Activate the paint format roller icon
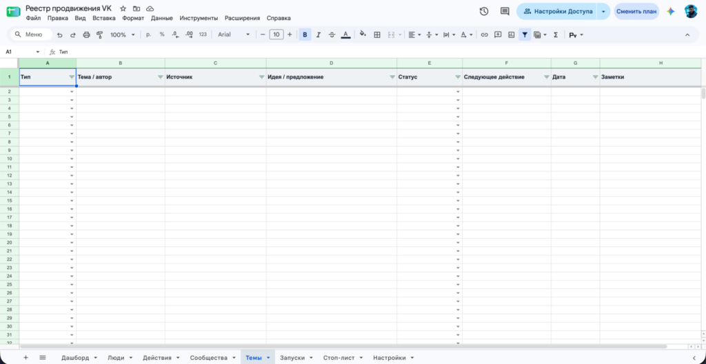The height and width of the screenshot is (364, 706). pos(99,34)
